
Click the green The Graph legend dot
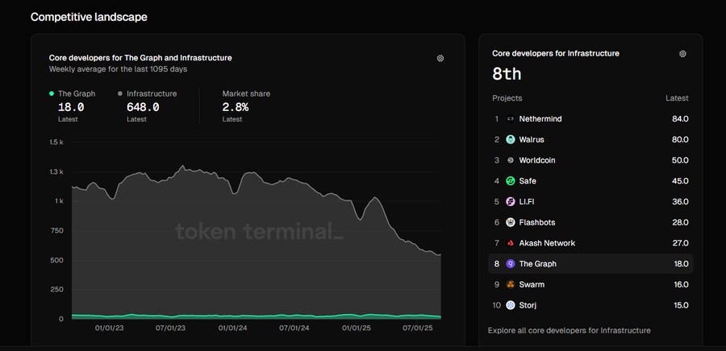coord(52,94)
